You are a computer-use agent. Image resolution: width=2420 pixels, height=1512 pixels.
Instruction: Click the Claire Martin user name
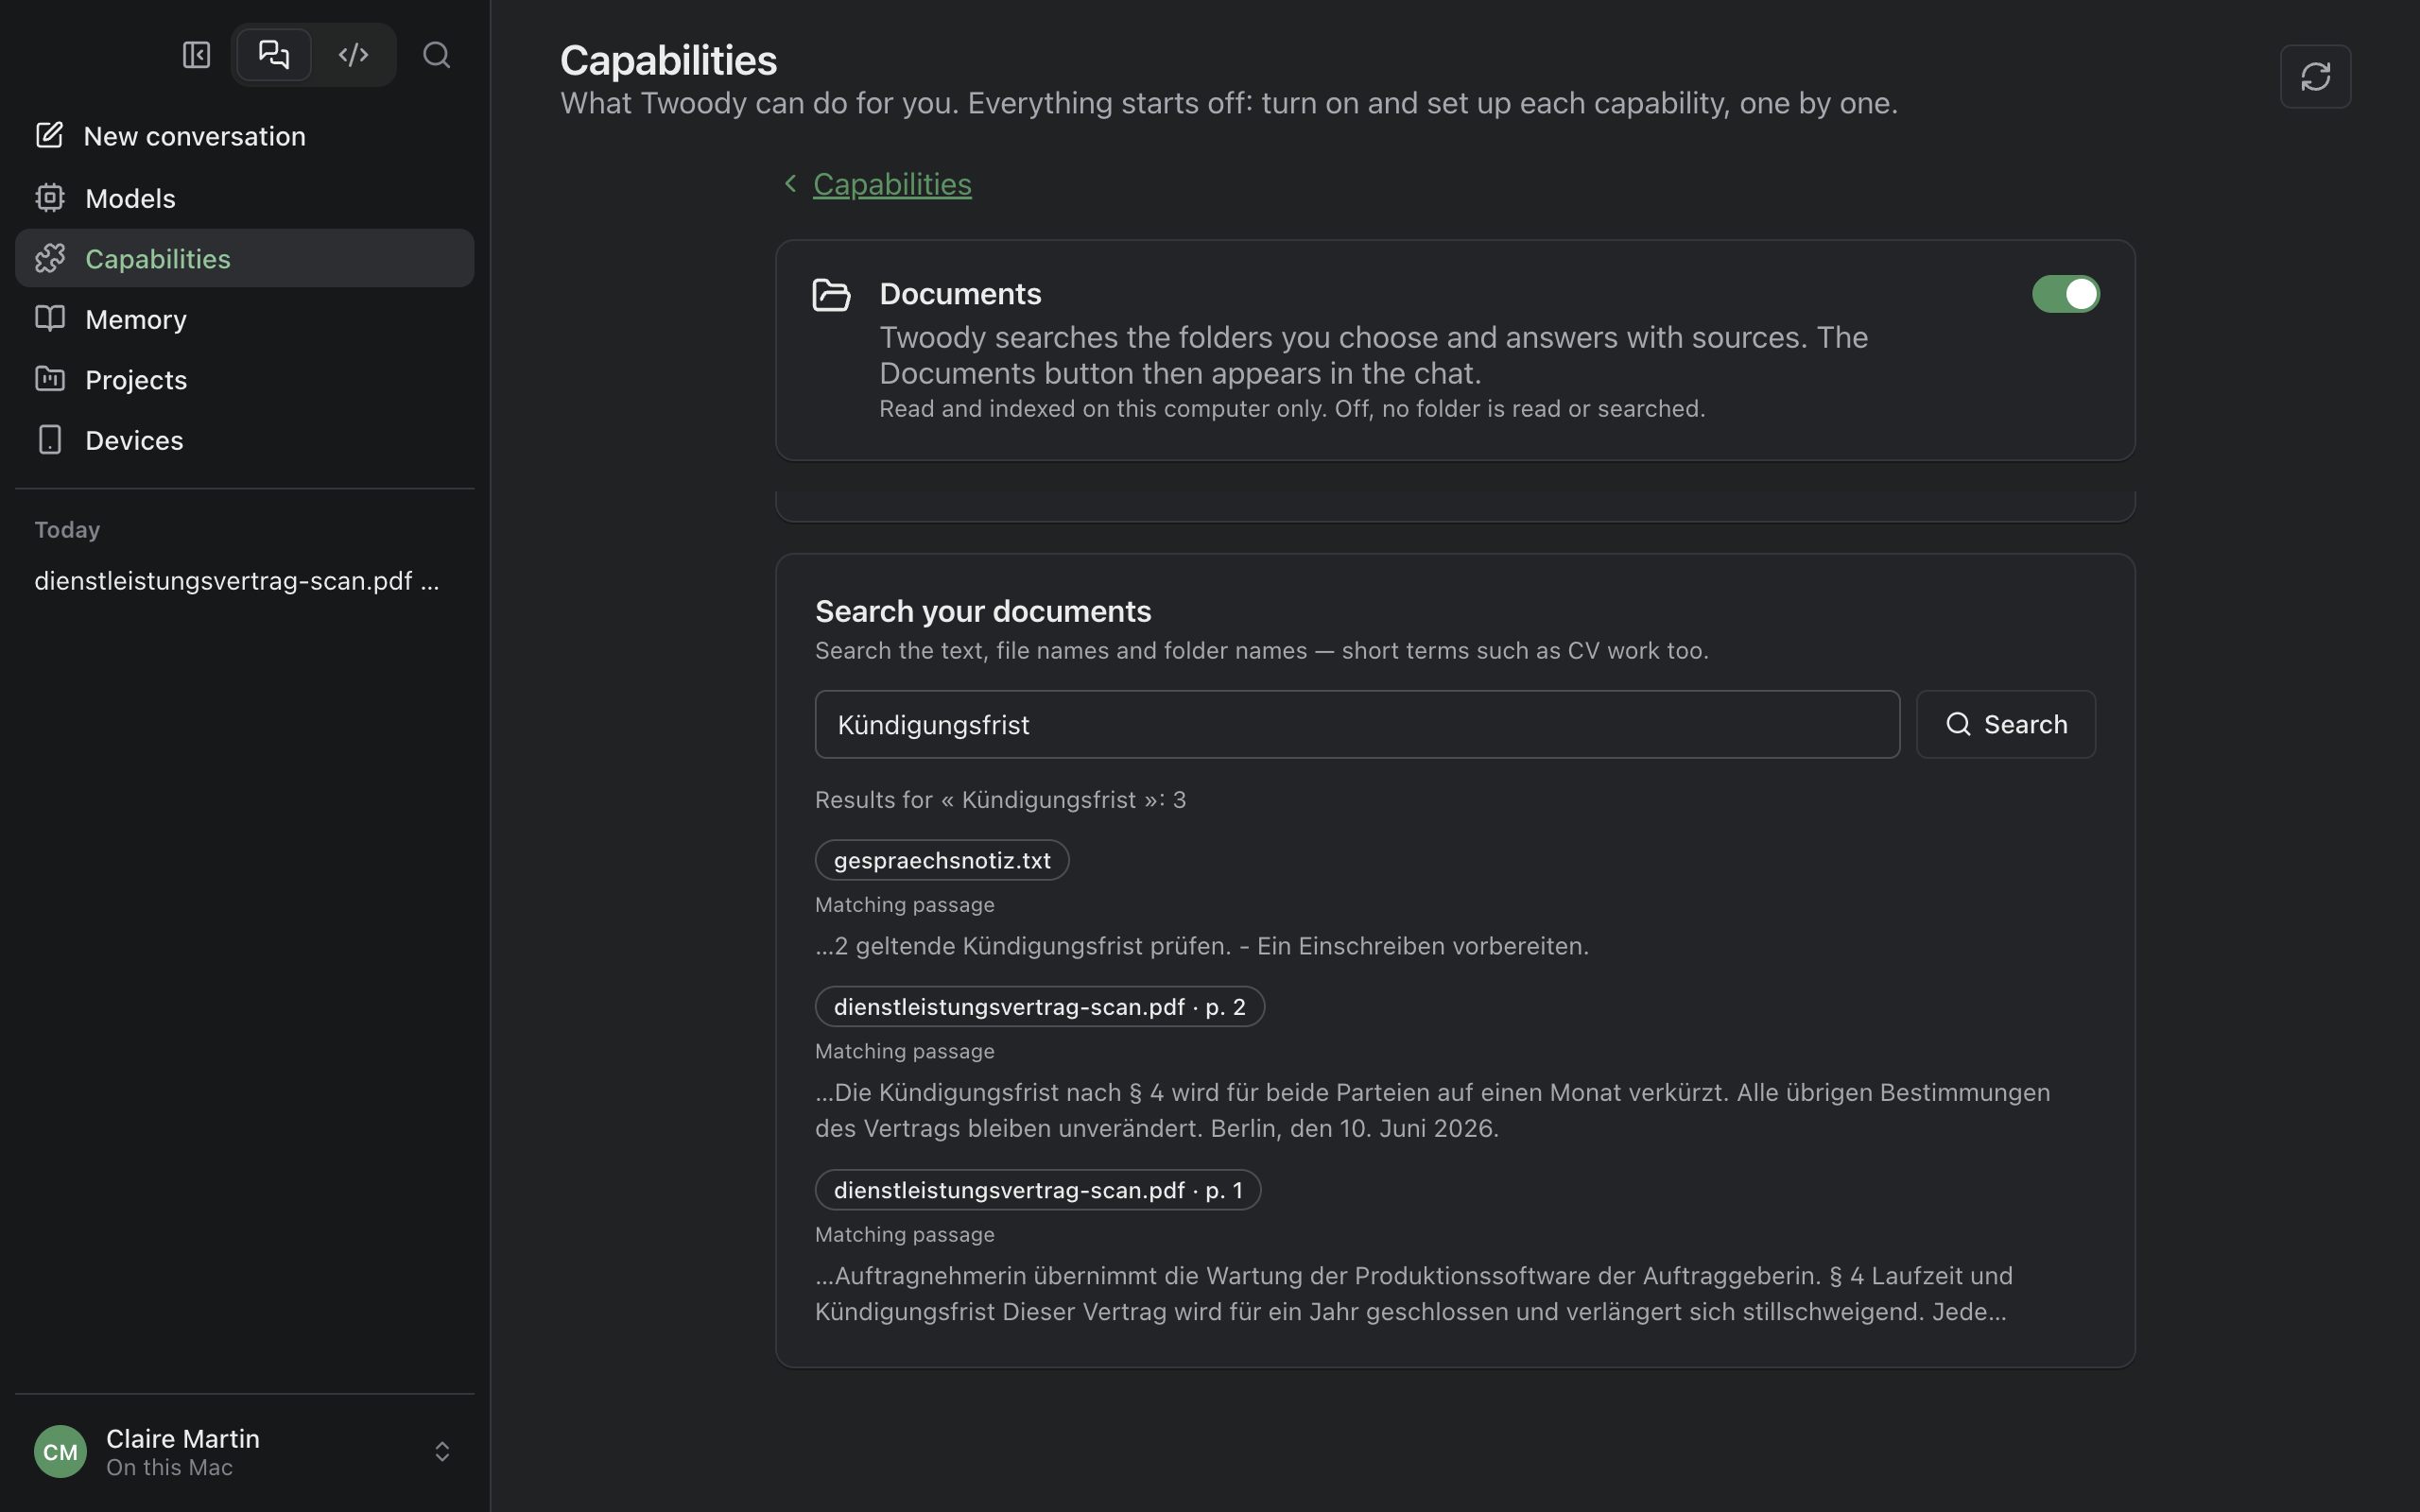point(183,1438)
